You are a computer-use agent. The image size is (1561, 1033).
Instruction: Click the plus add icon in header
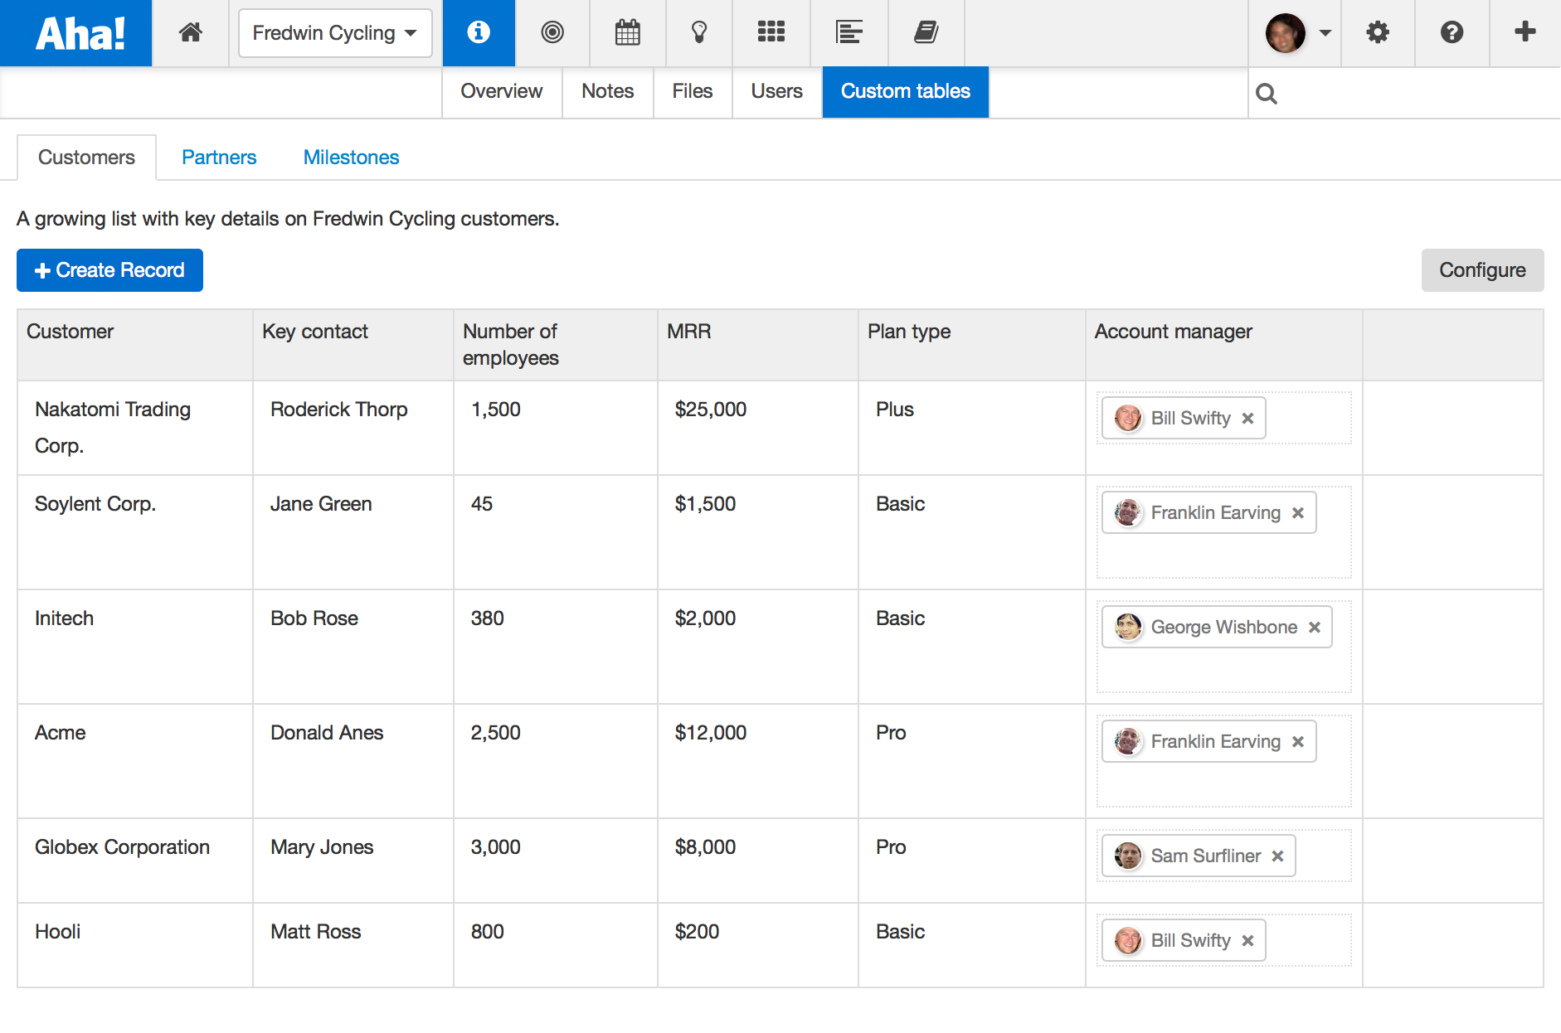pos(1525,33)
